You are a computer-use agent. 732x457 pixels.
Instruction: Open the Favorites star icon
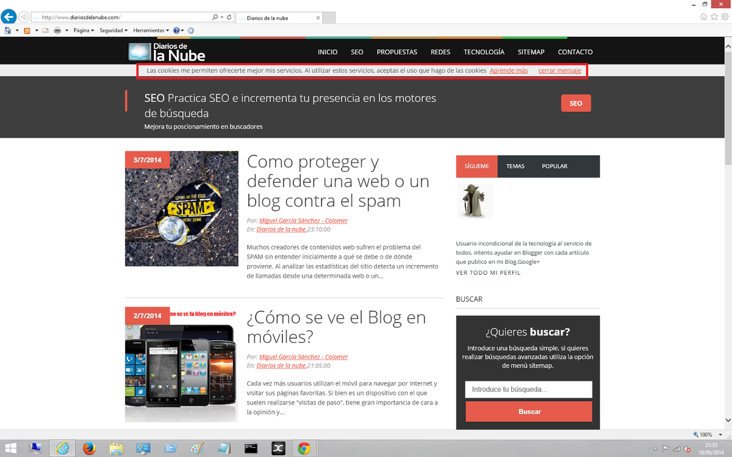pyautogui.click(x=714, y=17)
